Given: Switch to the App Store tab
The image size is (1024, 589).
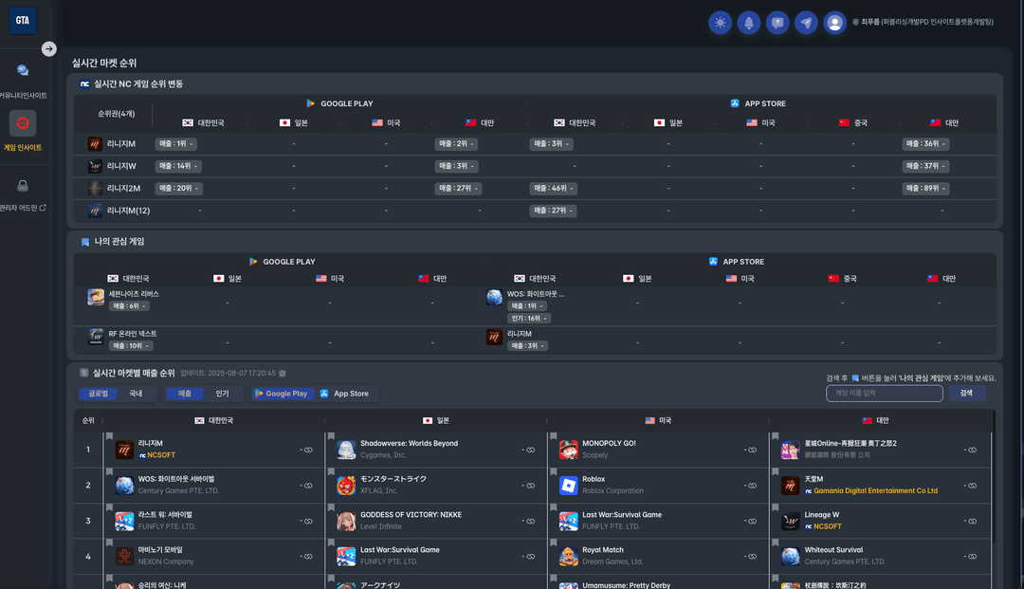Looking at the screenshot, I should click(344, 394).
